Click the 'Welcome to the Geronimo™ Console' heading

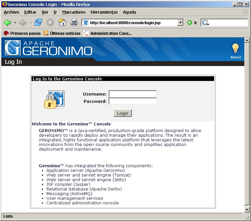pos(71,124)
